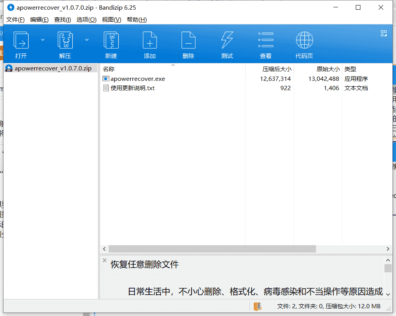Click the compressed size value 922
The height and width of the screenshot is (316, 396).
point(286,88)
